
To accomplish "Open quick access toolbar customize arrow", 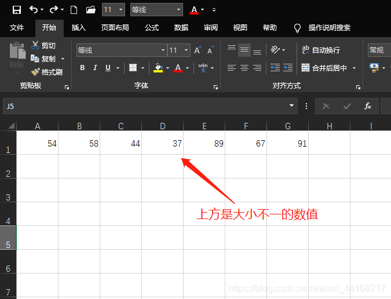I will pos(214,10).
